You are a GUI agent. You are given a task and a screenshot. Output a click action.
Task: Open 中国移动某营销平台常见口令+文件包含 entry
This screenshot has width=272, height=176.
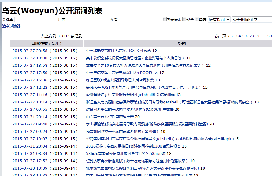[119, 51]
